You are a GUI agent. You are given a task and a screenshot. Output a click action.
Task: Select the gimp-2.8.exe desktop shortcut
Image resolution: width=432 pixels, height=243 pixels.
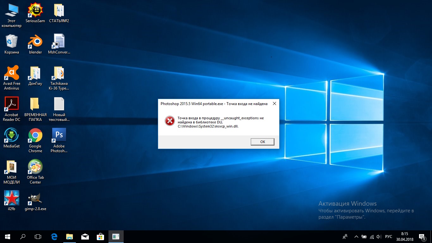[x=35, y=201]
